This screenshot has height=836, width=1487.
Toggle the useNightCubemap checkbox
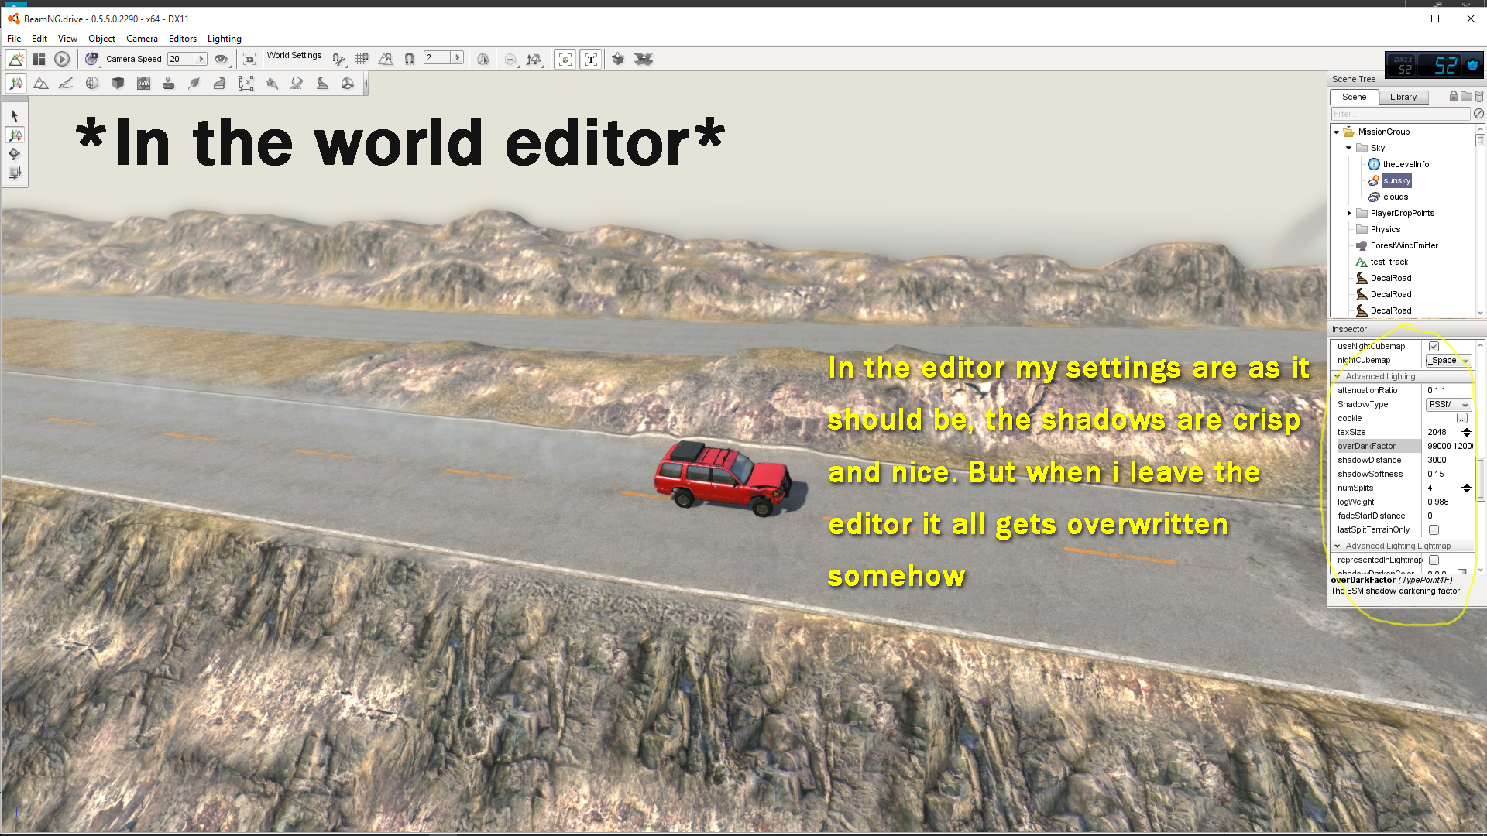(1434, 347)
